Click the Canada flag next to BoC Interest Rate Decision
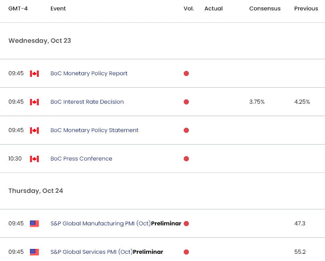 [35, 102]
